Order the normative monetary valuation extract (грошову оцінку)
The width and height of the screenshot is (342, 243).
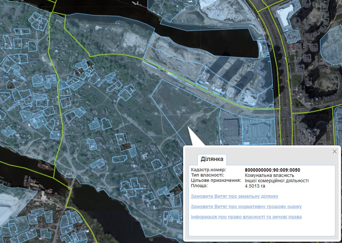coord(246,206)
